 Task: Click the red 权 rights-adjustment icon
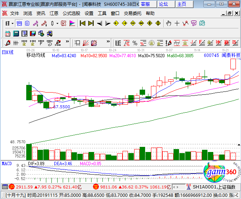tap(63, 23)
